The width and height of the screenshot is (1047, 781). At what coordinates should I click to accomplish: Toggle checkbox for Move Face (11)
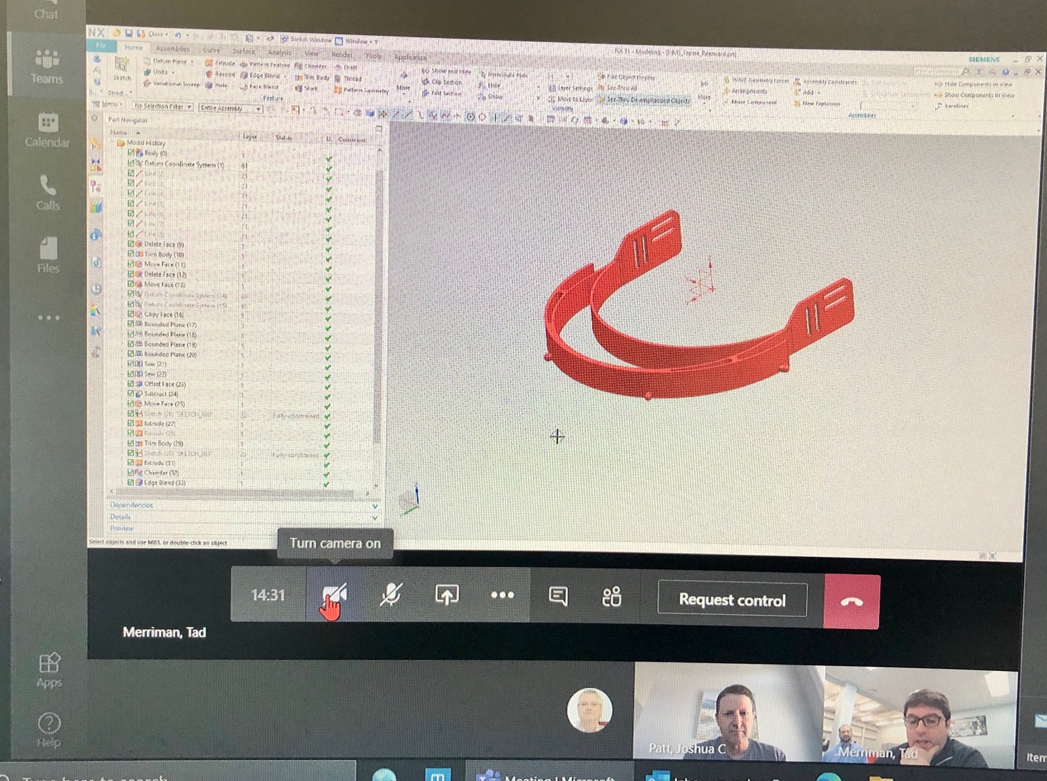click(x=131, y=264)
